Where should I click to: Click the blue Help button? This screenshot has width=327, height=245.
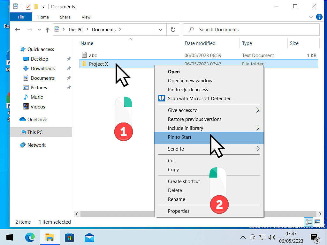click(x=319, y=17)
